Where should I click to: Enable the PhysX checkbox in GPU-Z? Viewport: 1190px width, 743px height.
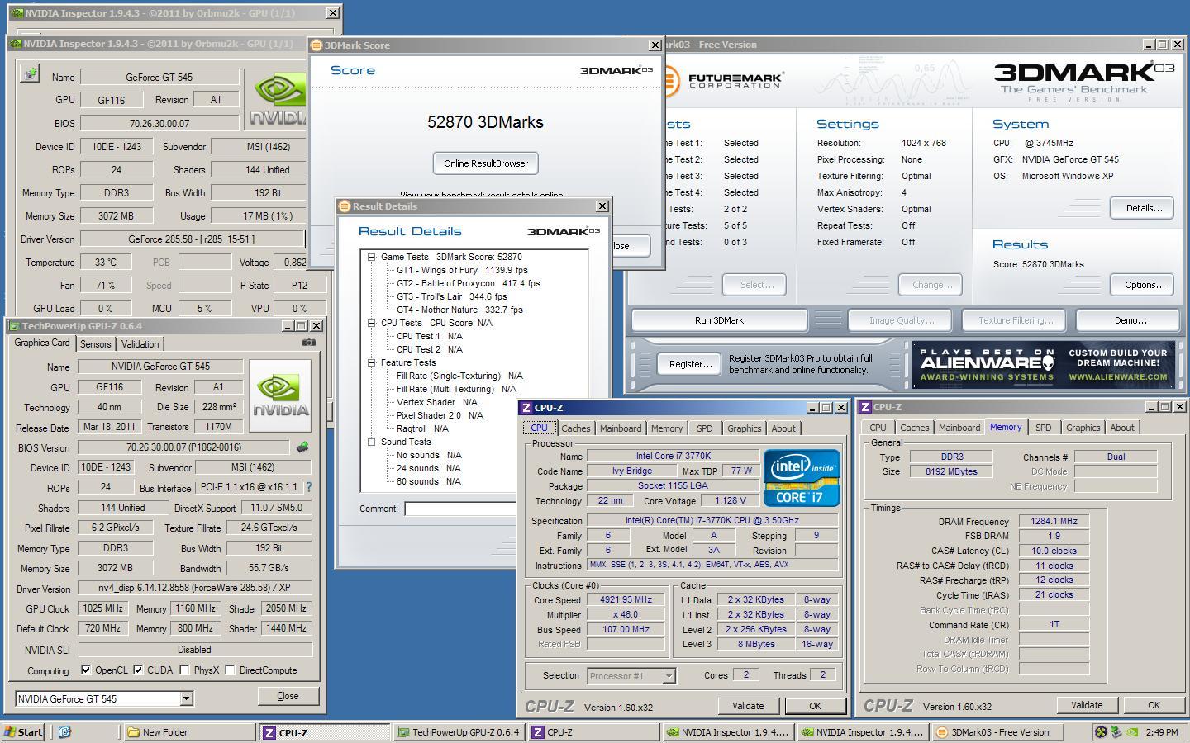184,670
